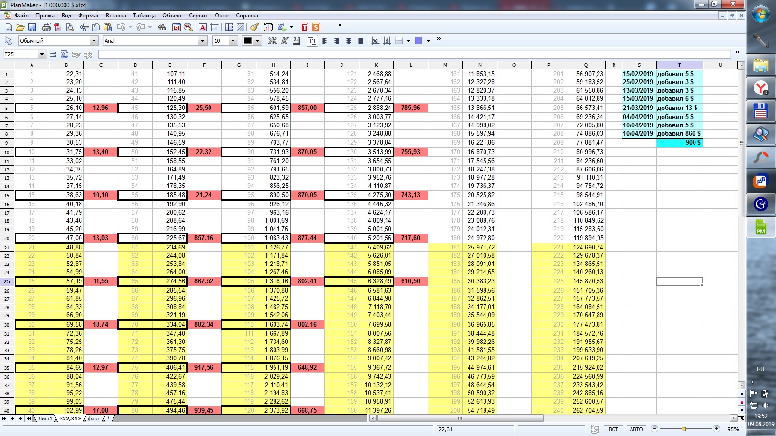Click the «ВСТ» insert mode indicator
This screenshot has height=436, width=776.
pos(613,429)
